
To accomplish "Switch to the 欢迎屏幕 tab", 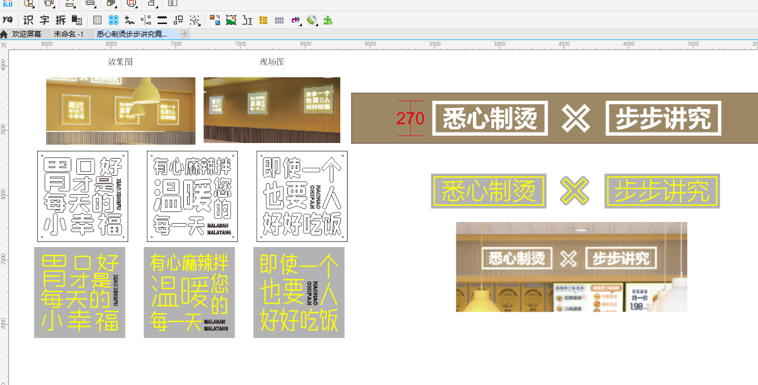I will click(27, 34).
